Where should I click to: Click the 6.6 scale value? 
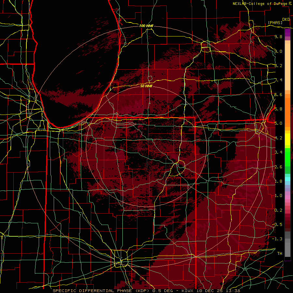[278, 94]
